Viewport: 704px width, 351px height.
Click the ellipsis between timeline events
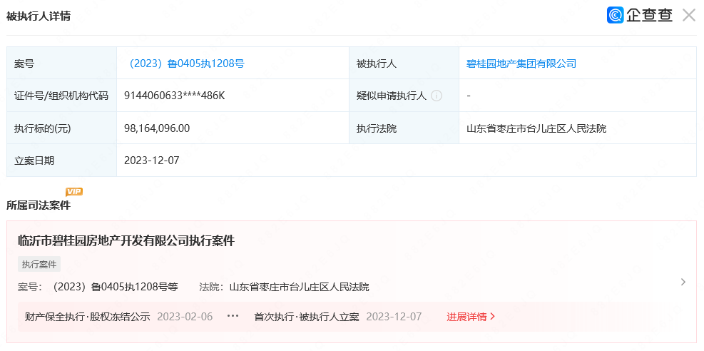(233, 316)
